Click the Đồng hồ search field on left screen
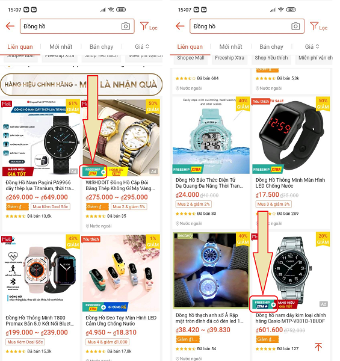 click(77, 26)
